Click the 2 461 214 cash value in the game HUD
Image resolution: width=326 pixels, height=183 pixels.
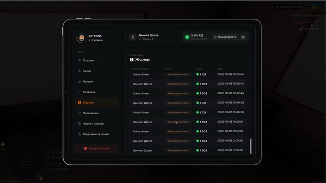311,29
